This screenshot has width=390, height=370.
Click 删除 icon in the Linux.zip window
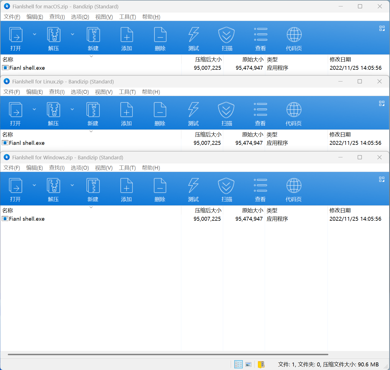pyautogui.click(x=160, y=110)
